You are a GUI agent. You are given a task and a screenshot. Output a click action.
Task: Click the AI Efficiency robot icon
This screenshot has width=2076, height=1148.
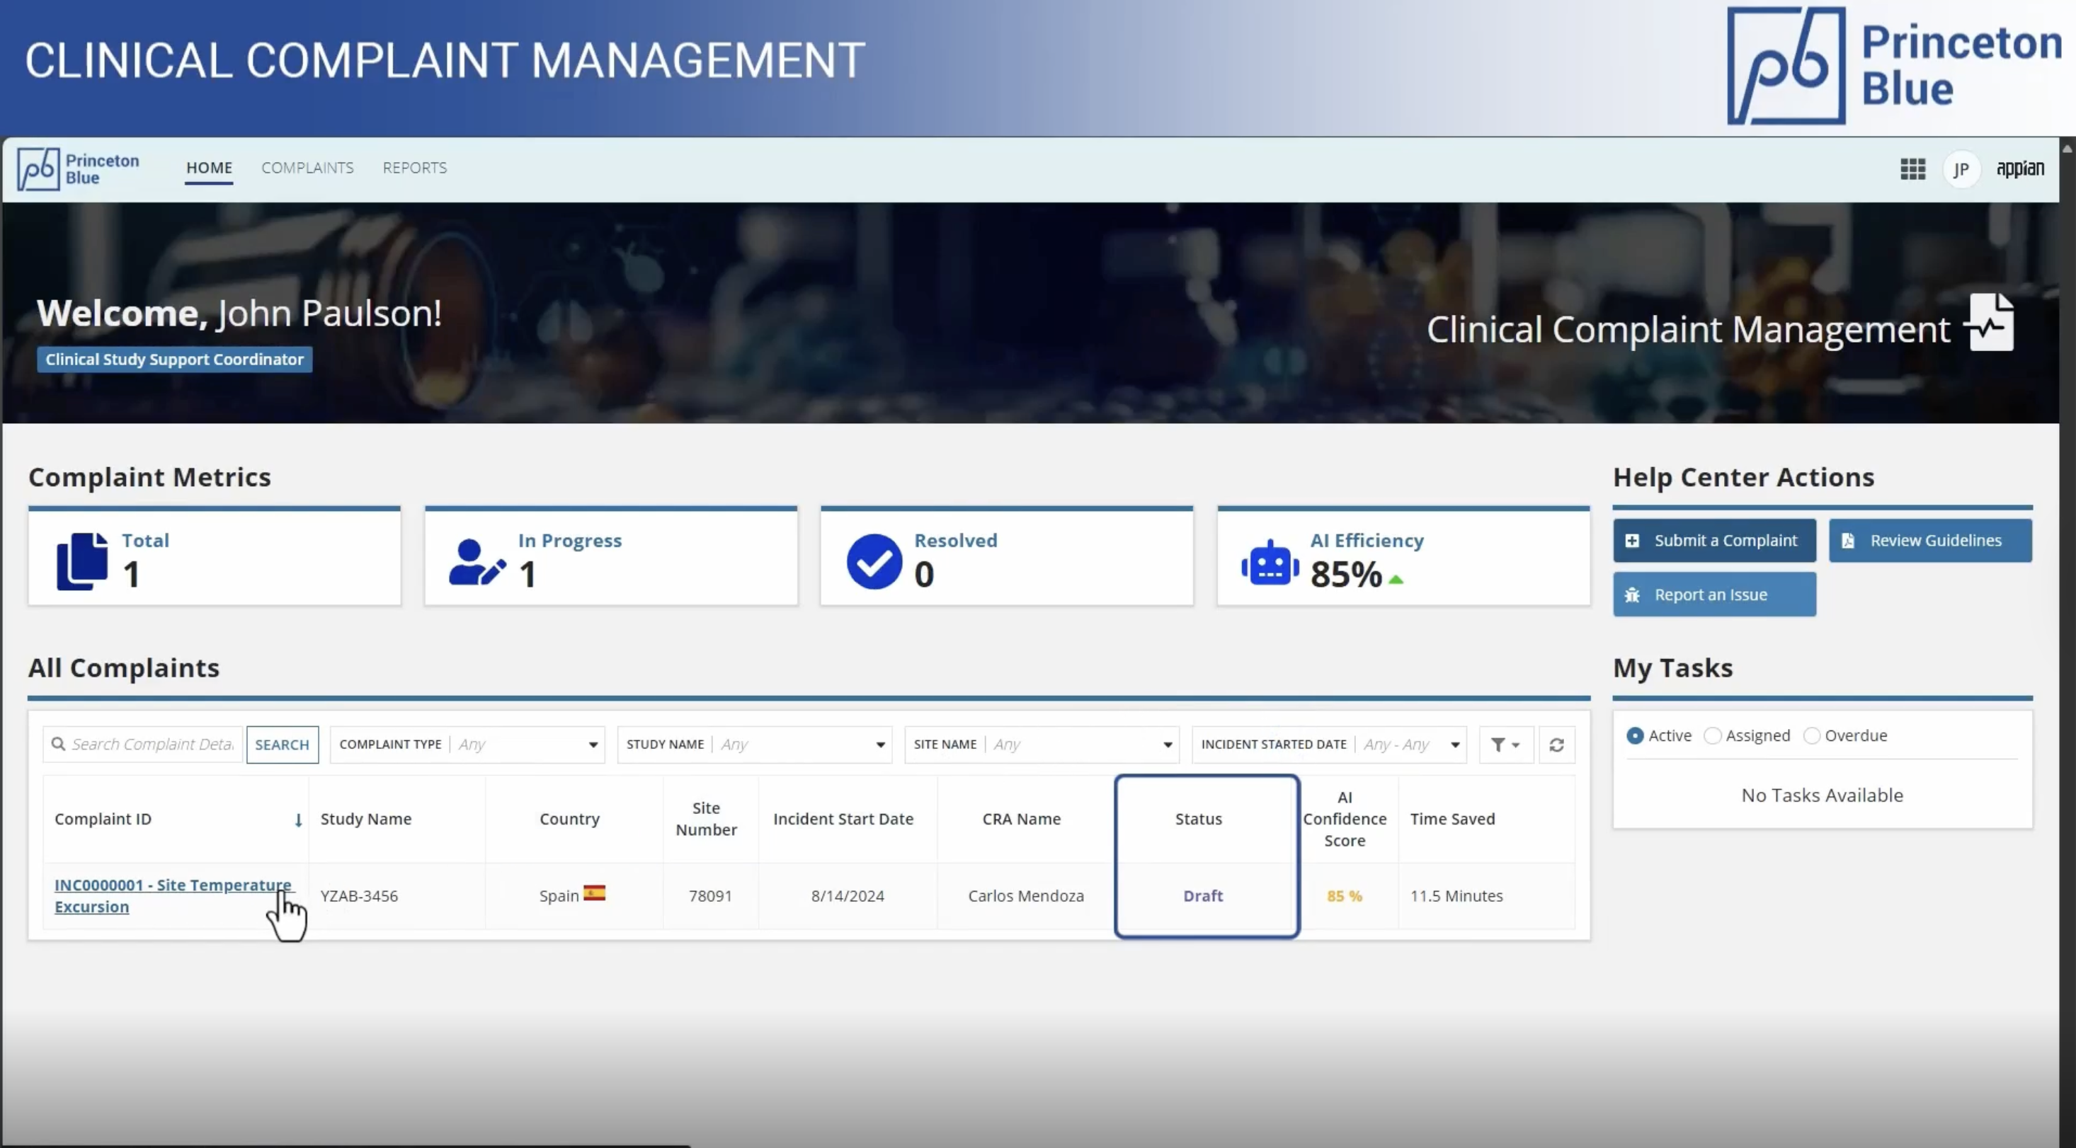(1270, 563)
